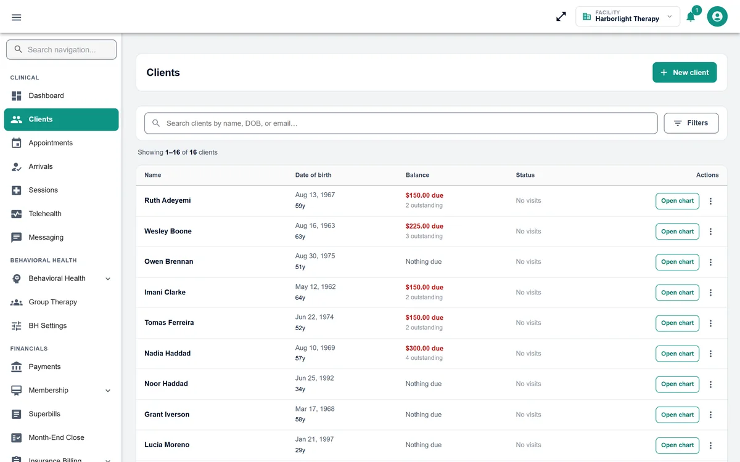Screen dimensions: 740x462
Task: Open the user account avatar
Action: pyautogui.click(x=717, y=17)
